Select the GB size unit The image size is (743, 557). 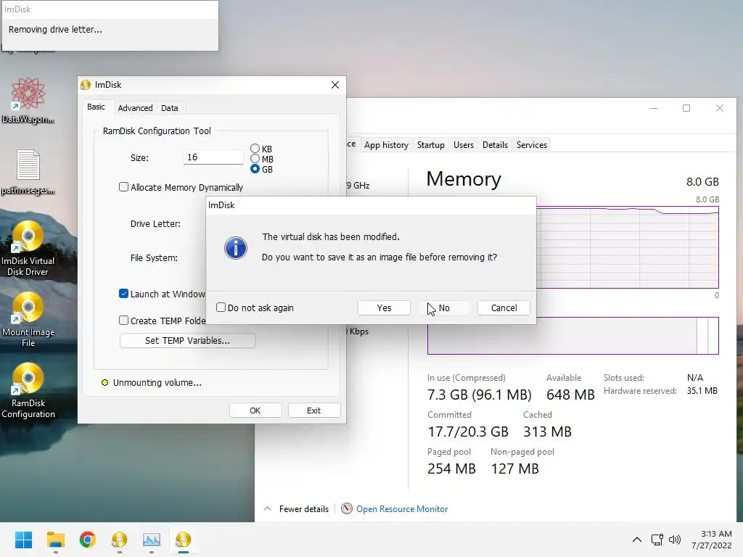coord(255,169)
